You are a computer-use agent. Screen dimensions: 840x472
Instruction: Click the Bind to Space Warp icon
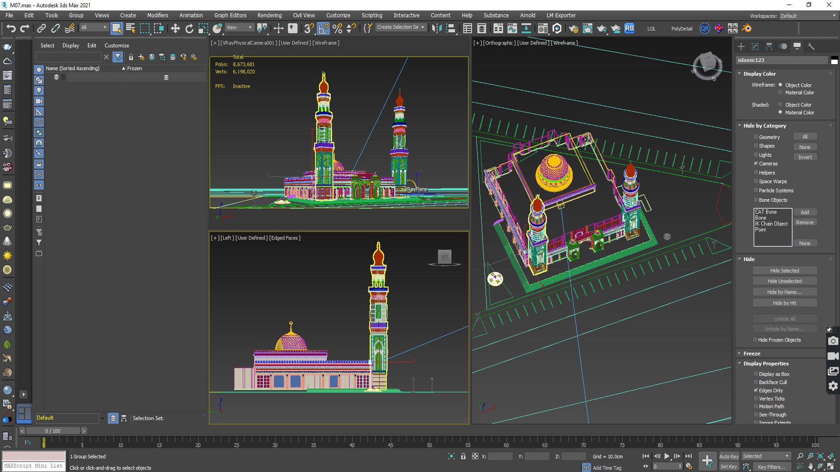(70, 28)
